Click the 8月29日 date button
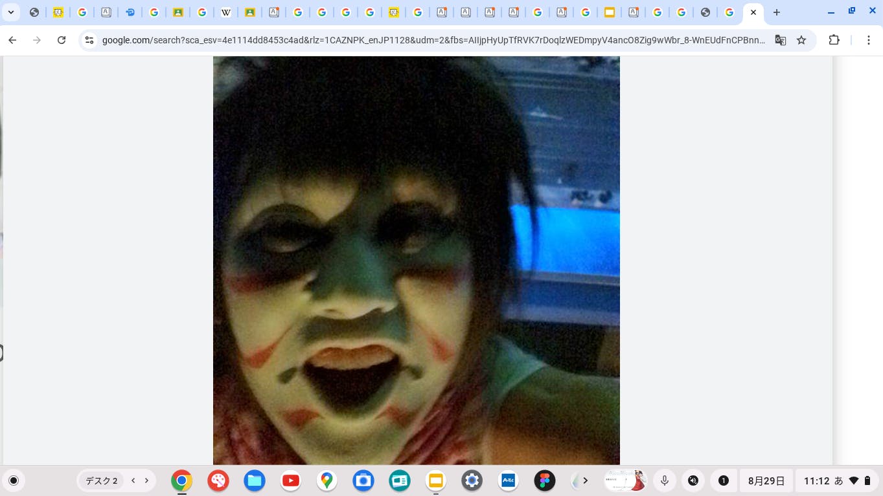This screenshot has height=496, width=883. pos(766,480)
